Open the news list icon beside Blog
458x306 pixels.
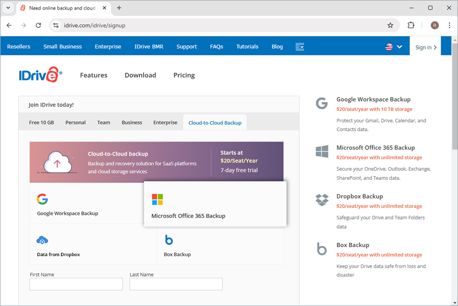tap(300, 47)
